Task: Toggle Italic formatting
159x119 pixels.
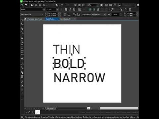Action: pyautogui.click(x=70, y=10)
